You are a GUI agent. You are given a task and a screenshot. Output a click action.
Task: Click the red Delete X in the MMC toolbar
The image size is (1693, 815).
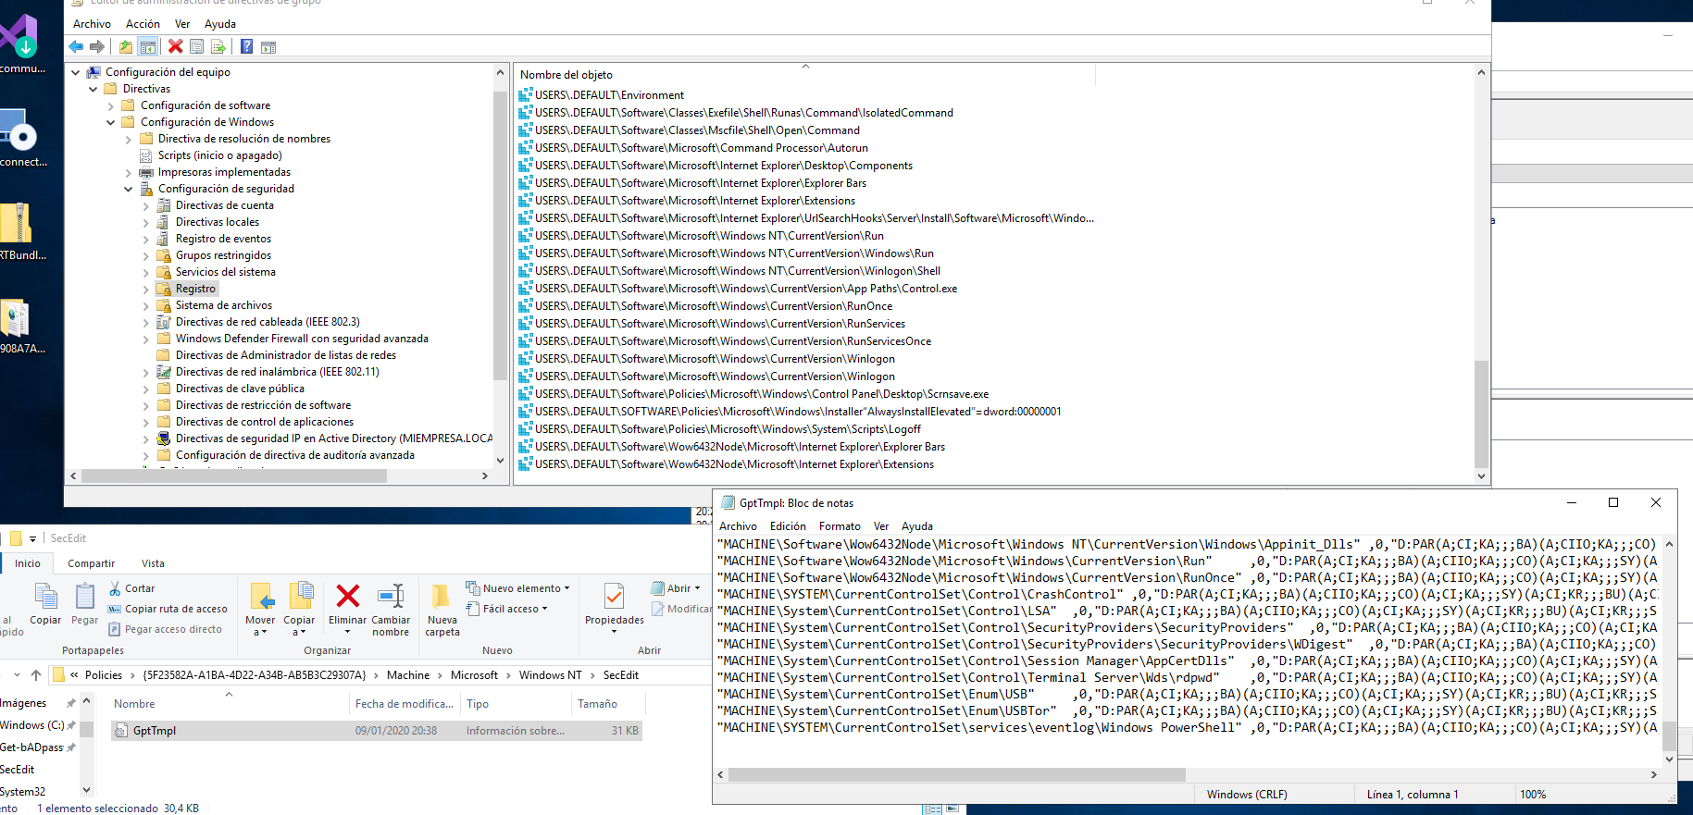(x=175, y=46)
